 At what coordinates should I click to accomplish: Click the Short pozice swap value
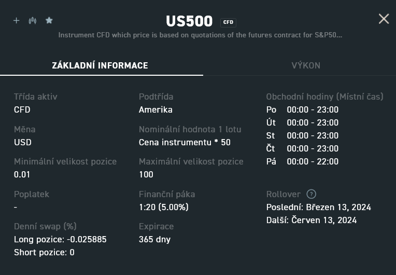(44, 252)
